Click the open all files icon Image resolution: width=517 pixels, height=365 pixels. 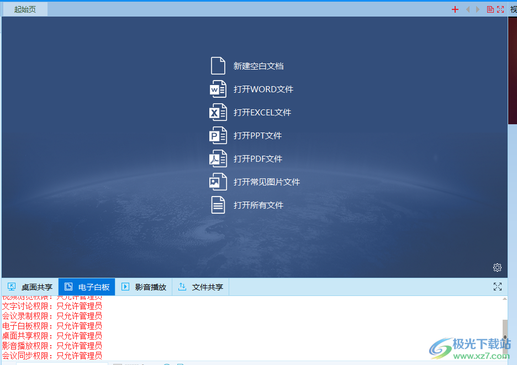tap(218, 205)
